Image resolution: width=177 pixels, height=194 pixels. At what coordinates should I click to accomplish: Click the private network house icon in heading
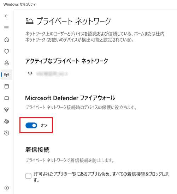30,21
